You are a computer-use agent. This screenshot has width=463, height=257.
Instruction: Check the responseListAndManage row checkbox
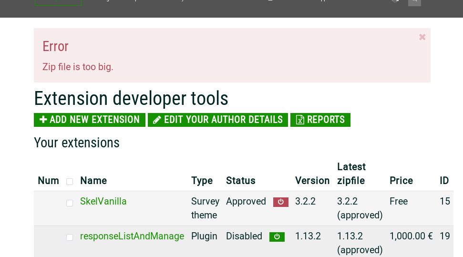(70, 237)
